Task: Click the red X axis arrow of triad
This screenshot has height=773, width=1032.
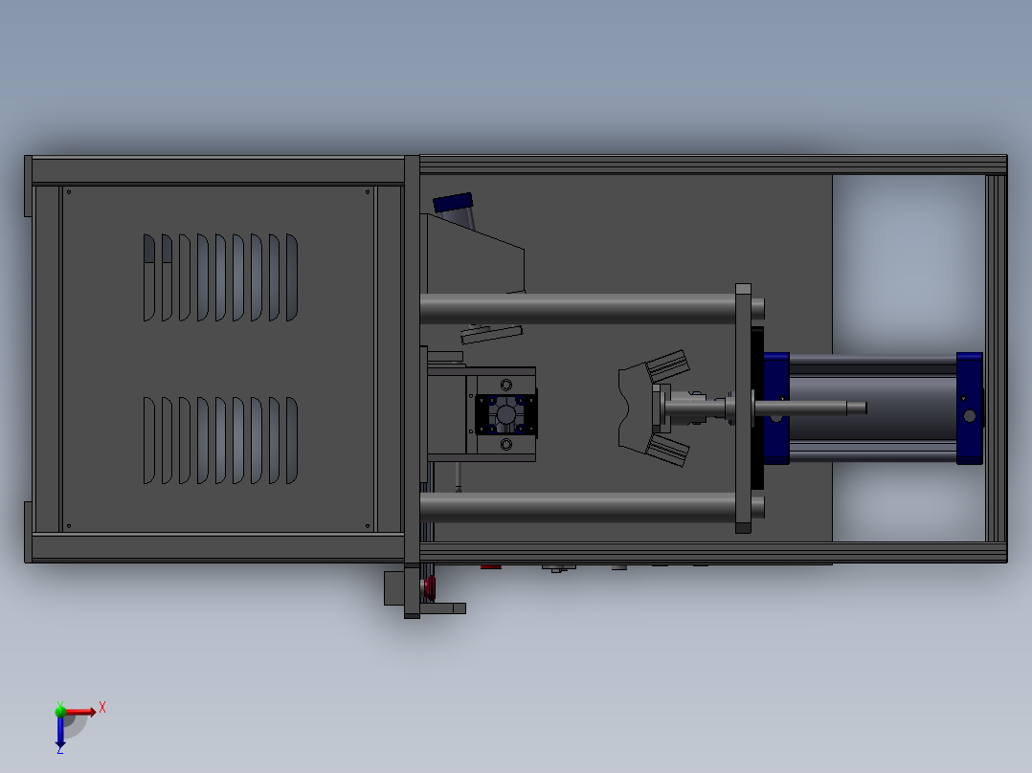Action: tap(80, 712)
